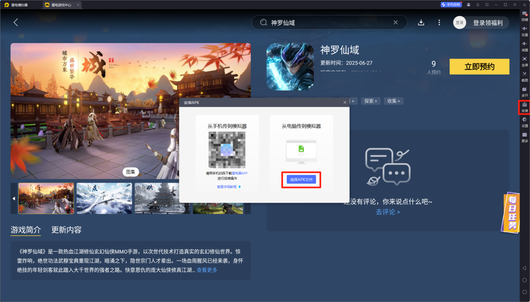Click the 登录领福利 button
The image size is (530, 302).
tap(488, 23)
